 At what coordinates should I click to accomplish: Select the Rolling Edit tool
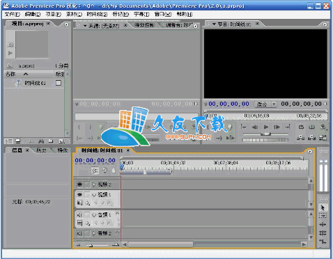click(323, 233)
